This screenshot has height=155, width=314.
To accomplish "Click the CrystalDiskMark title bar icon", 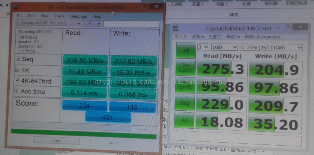I will [x=176, y=28].
